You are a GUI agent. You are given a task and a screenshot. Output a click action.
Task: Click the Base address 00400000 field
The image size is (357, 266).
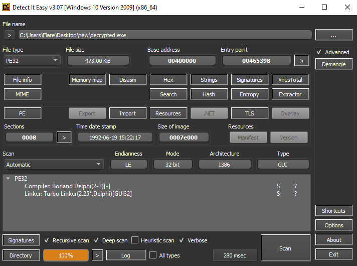[182, 61]
